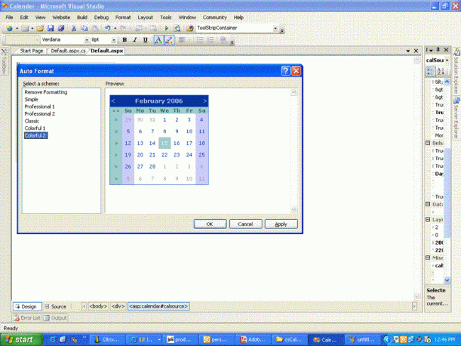The image size is (461, 346).
Task: Select the Colorful 1 scheme
Action: tap(35, 128)
